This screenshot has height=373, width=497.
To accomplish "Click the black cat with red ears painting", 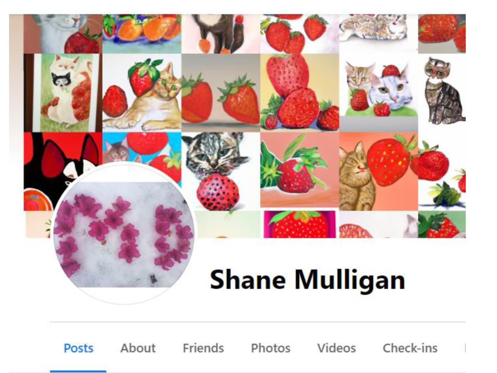I will (x=63, y=152).
